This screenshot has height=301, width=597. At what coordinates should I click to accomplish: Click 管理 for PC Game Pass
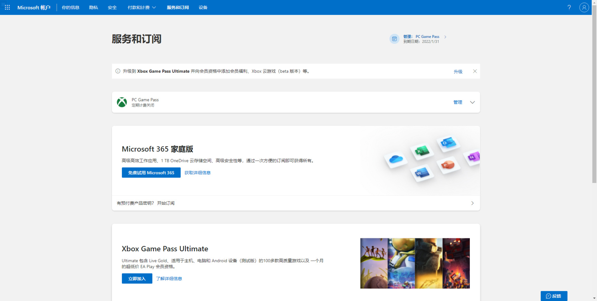click(x=458, y=102)
